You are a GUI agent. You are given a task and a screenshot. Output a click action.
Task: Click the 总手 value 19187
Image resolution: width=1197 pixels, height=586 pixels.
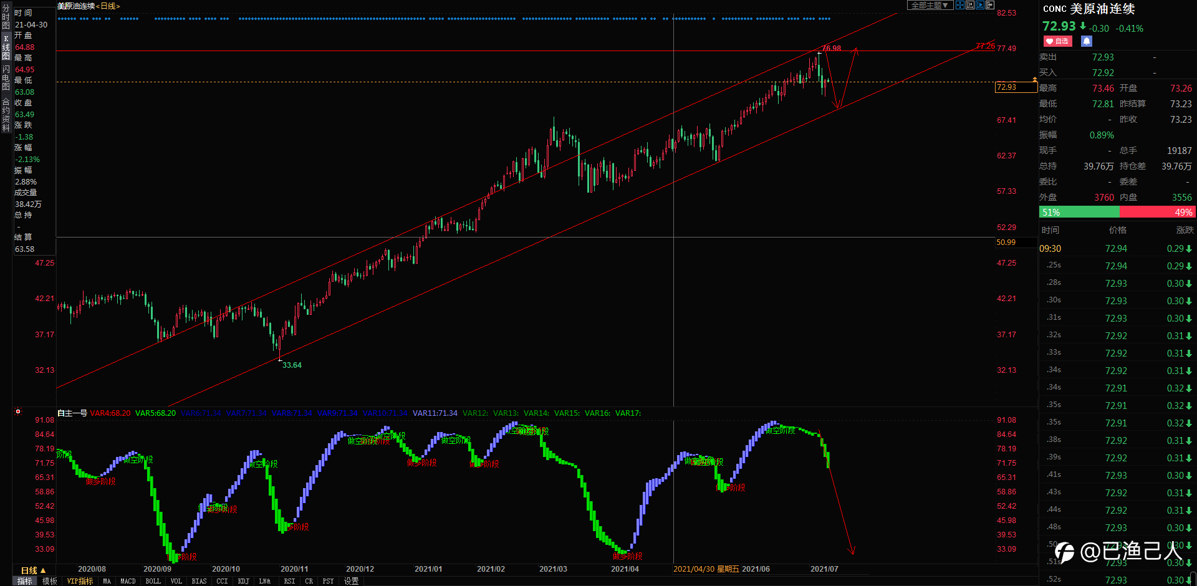click(x=1179, y=151)
